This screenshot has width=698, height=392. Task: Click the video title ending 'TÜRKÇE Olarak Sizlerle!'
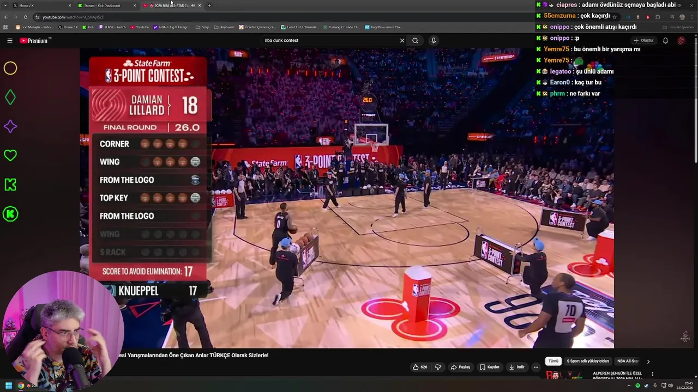pyautogui.click(x=194, y=355)
